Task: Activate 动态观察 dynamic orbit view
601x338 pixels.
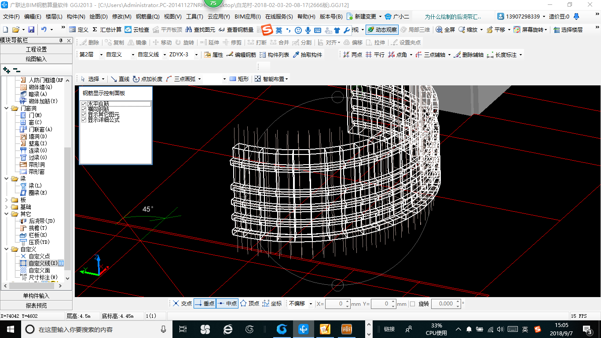Action: tap(382, 29)
